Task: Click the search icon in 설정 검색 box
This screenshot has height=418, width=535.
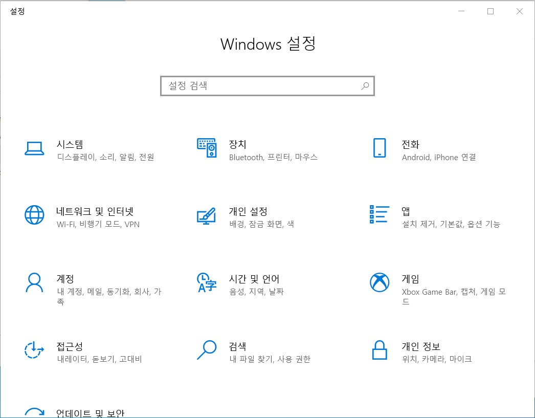Action: 365,85
